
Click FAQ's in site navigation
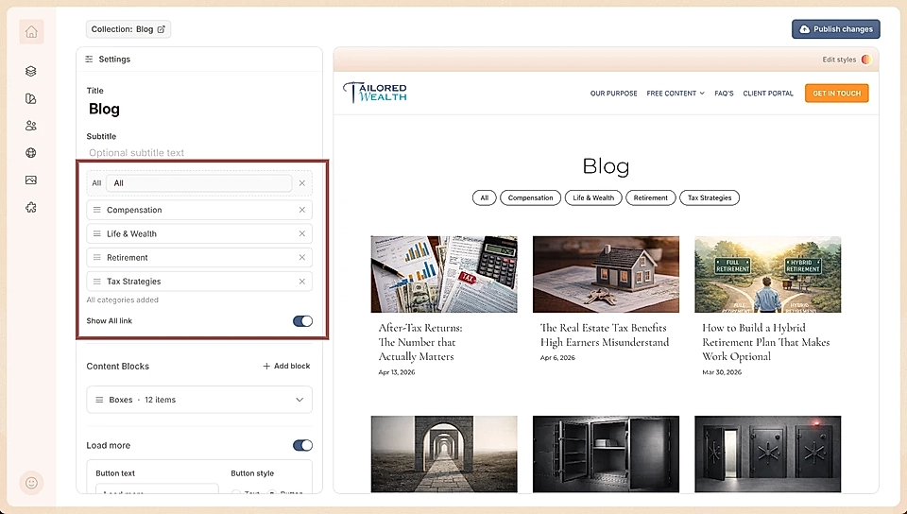724,94
